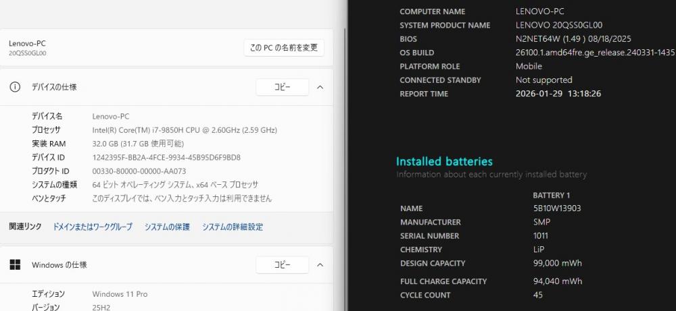
Task: Click the Installed batteries heading
Action: (445, 162)
